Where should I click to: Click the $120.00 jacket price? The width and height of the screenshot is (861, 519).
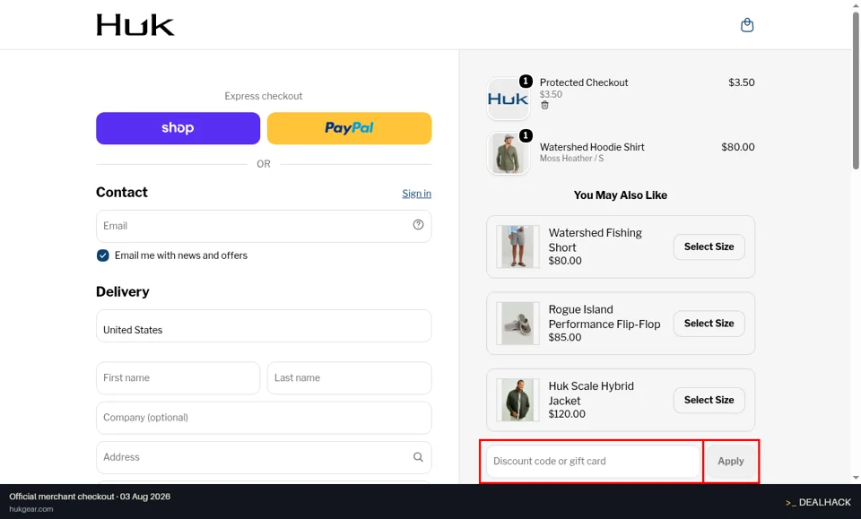(x=567, y=414)
